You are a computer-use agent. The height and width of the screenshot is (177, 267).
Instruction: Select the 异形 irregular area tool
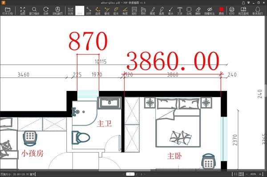click(x=143, y=11)
